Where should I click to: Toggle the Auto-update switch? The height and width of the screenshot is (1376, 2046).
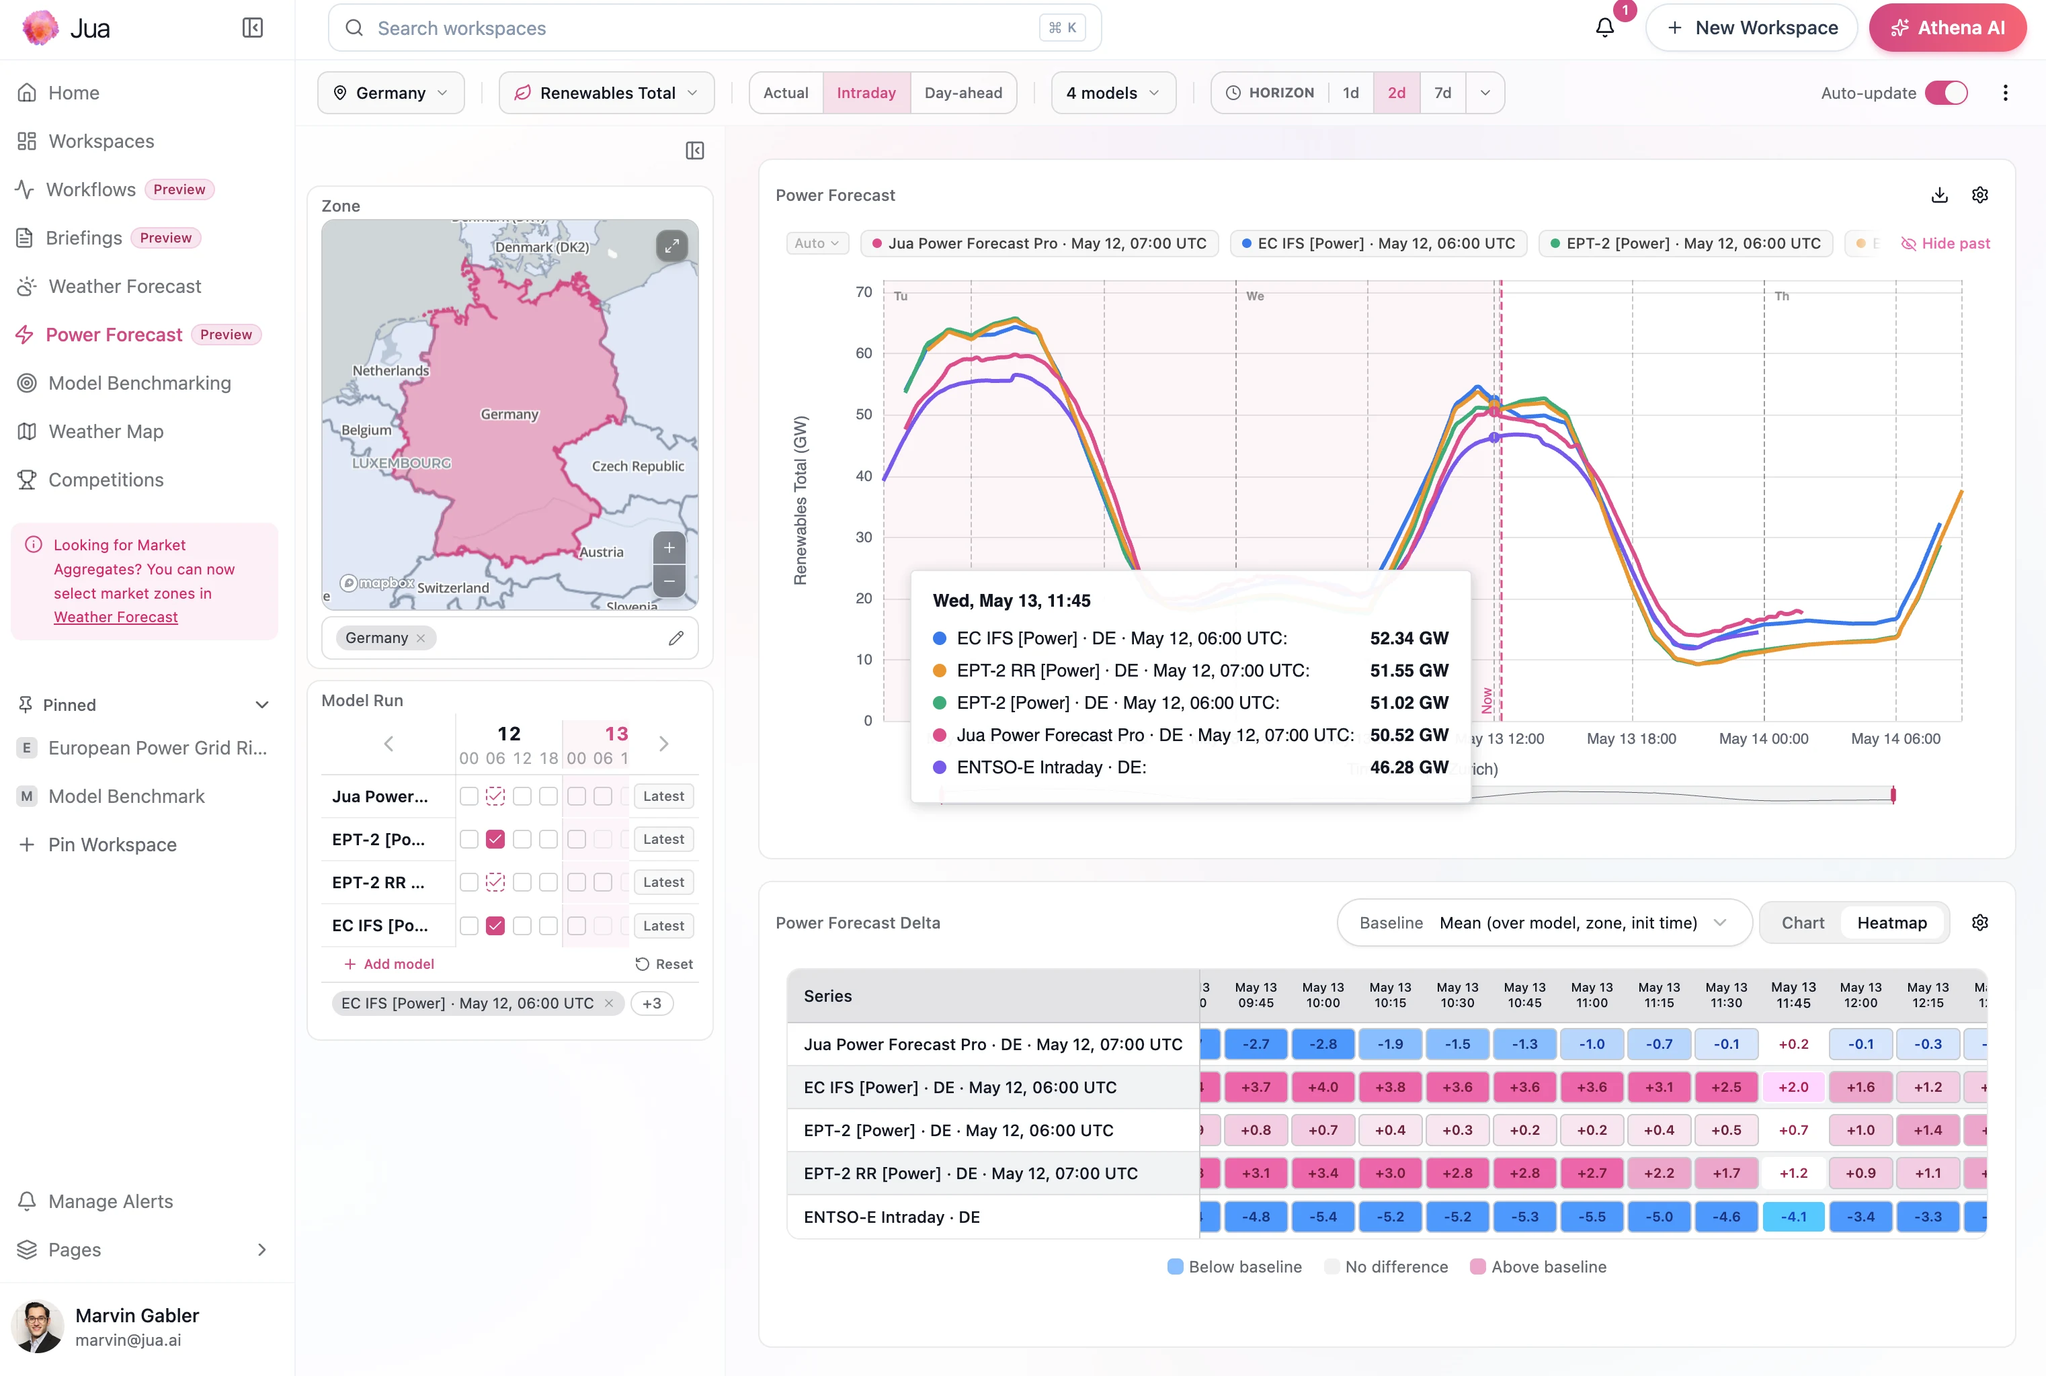coord(1946,93)
